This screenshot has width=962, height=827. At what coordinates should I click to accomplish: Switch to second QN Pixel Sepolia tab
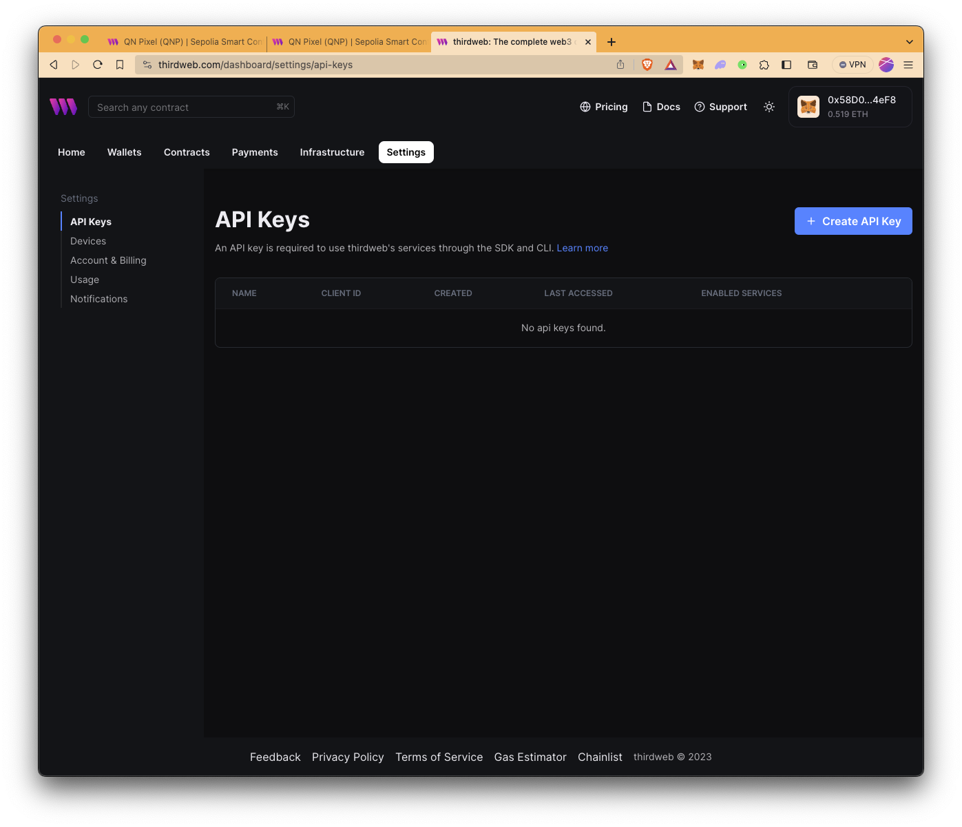pos(349,42)
